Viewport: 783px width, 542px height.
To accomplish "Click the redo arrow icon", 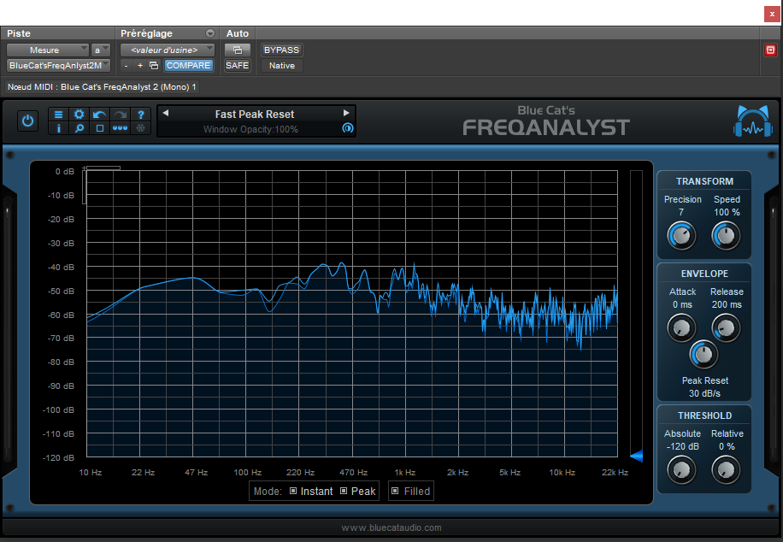I will click(120, 115).
